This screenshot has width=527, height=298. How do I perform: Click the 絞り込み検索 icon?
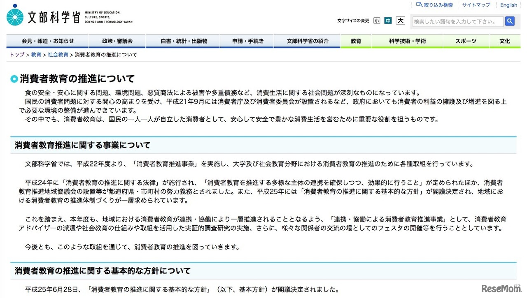419,5
